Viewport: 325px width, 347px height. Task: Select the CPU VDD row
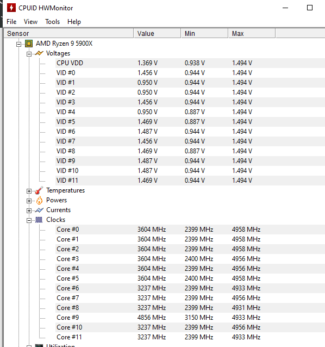pyautogui.click(x=190, y=63)
